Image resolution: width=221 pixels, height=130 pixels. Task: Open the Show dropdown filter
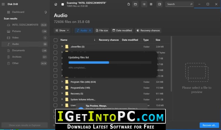pos(62,30)
